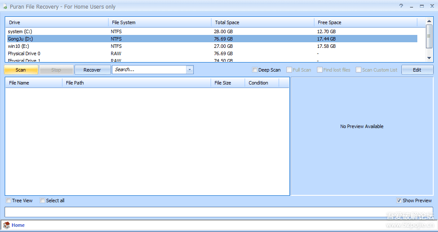Image resolution: width=438 pixels, height=232 pixels.
Task: Uncheck the Show Preview checkbox
Action: click(x=399, y=201)
